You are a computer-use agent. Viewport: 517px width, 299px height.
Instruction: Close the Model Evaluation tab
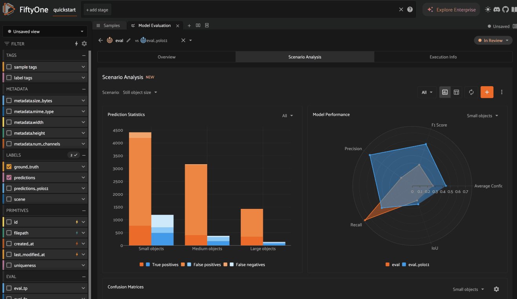pyautogui.click(x=177, y=26)
